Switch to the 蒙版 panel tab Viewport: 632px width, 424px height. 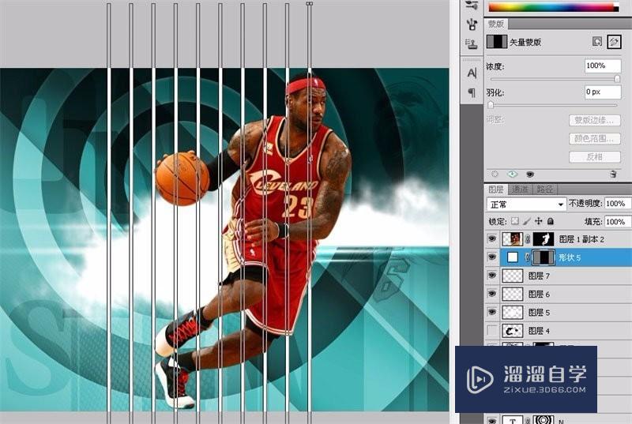coord(496,24)
